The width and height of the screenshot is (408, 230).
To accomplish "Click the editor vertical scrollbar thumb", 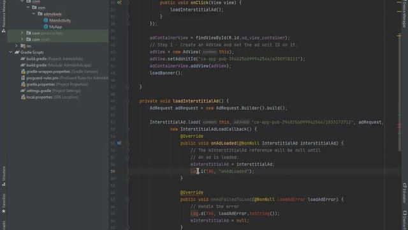I will tap(400, 94).
